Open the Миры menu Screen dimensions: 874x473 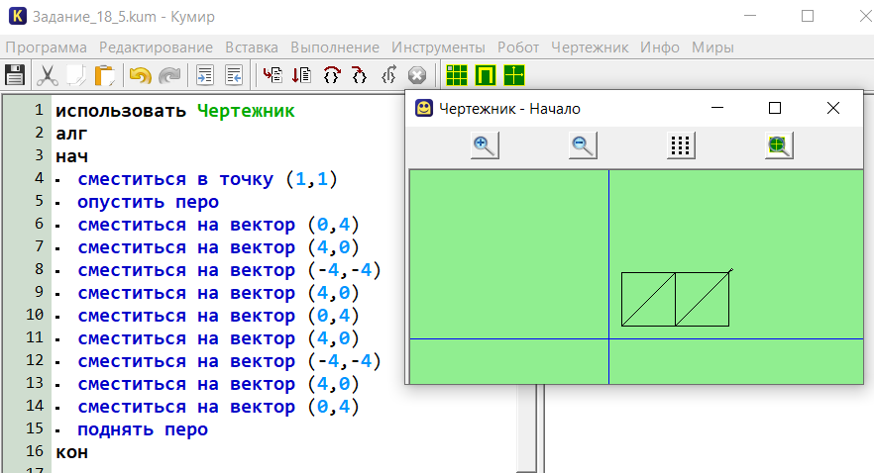(x=712, y=47)
